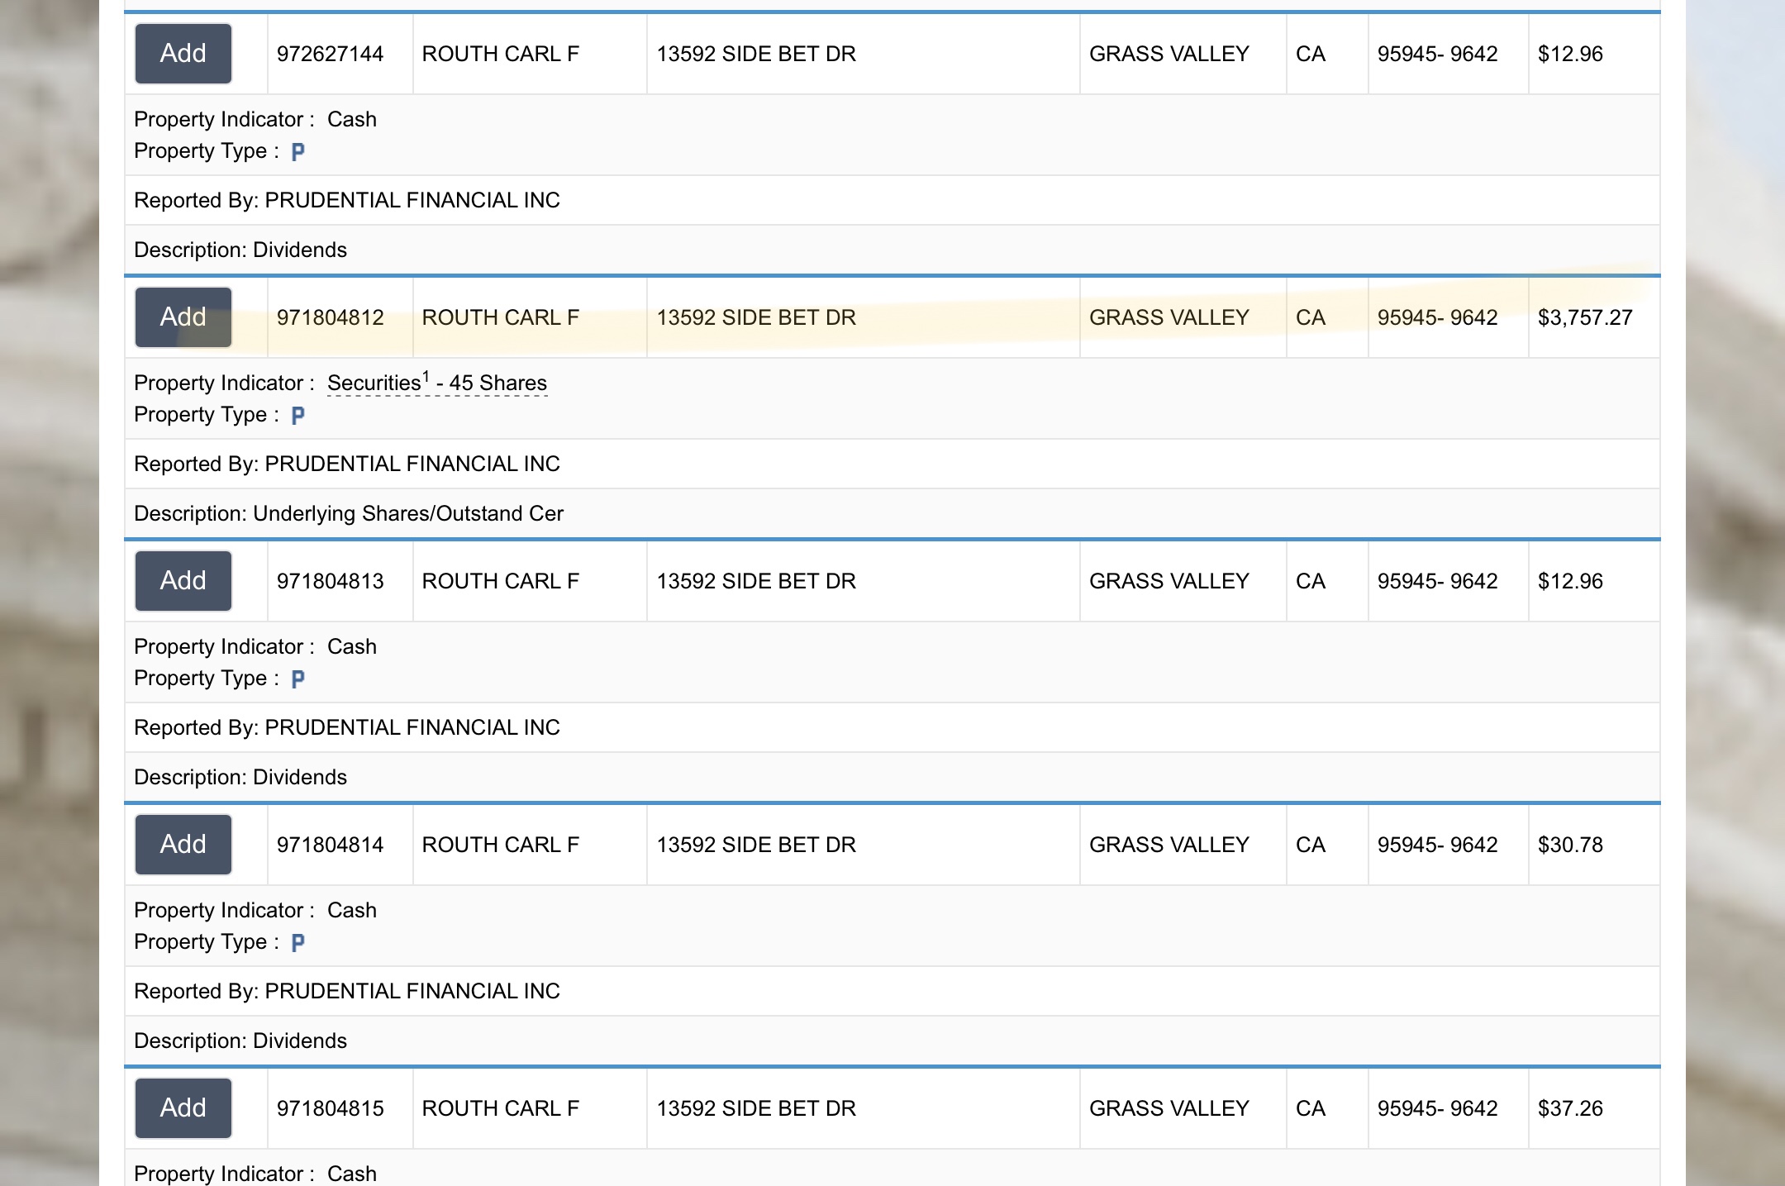Click property type P icon for 971804812
Screen dimensions: 1785x1186
tap(298, 415)
